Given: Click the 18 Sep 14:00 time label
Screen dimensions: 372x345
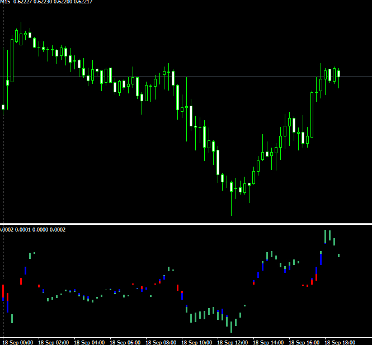Looking at the screenshot, I should pyautogui.click(x=269, y=342).
